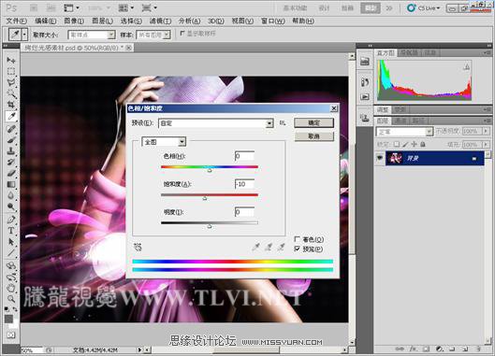
Task: Toggle the 预览 (Preview) checkbox
Action: pyautogui.click(x=297, y=249)
